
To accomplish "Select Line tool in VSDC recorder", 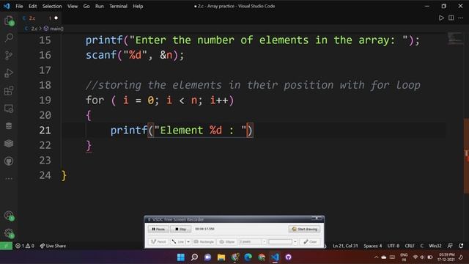I will (178, 241).
